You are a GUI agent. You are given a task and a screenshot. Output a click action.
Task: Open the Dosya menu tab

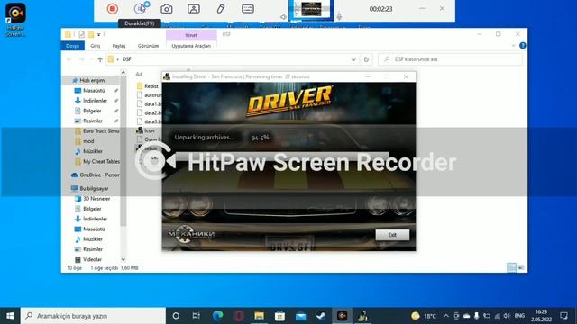(x=72, y=46)
